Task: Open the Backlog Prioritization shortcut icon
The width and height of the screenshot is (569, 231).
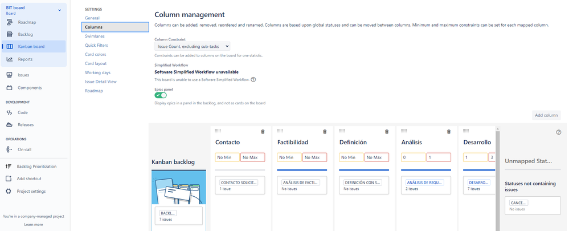Action: pos(9,167)
